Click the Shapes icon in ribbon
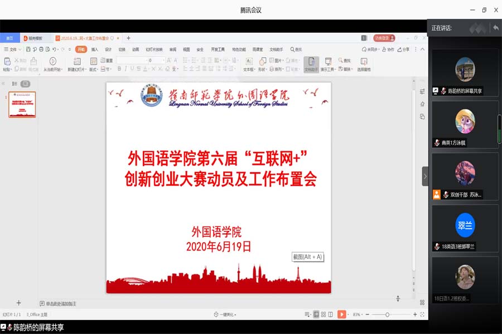This screenshot has width=502, height=334. coord(263,61)
